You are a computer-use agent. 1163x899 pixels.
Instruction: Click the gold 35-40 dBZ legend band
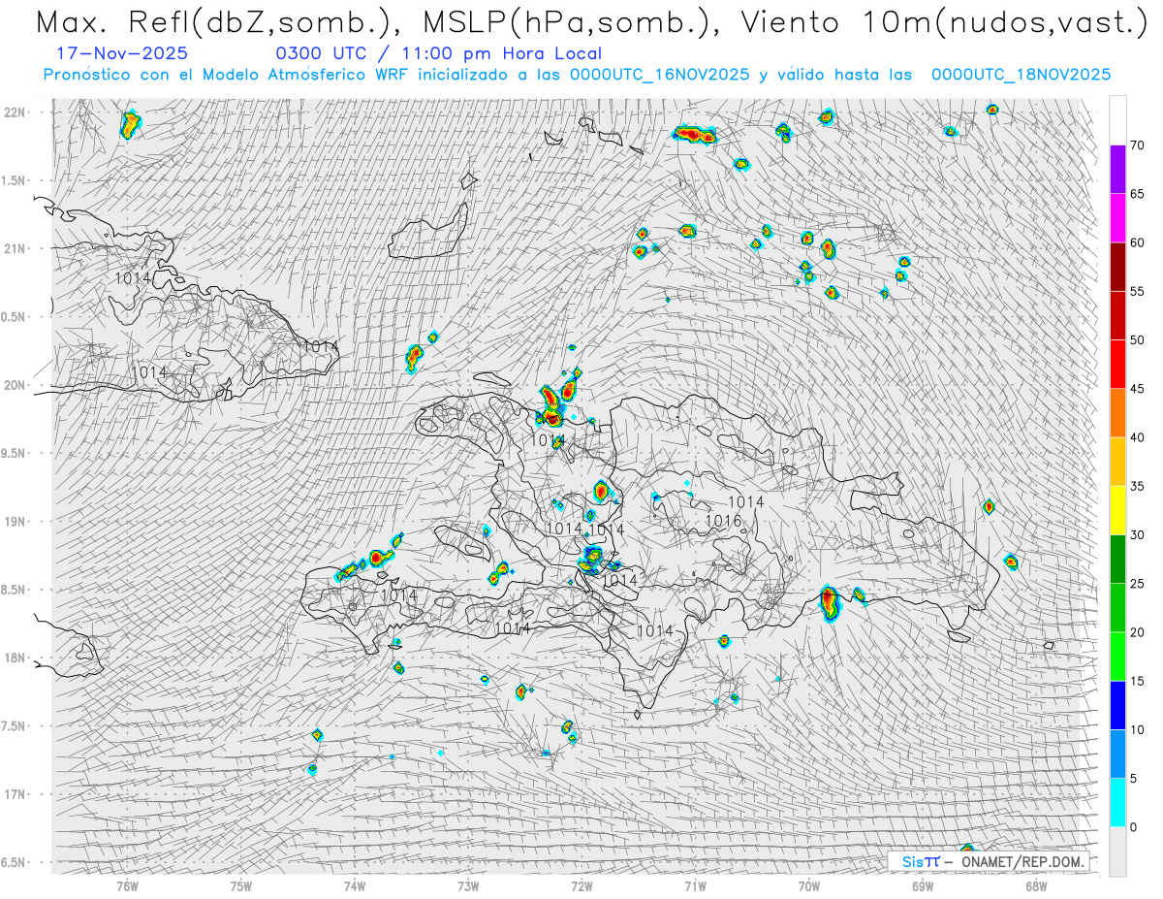point(1117,462)
